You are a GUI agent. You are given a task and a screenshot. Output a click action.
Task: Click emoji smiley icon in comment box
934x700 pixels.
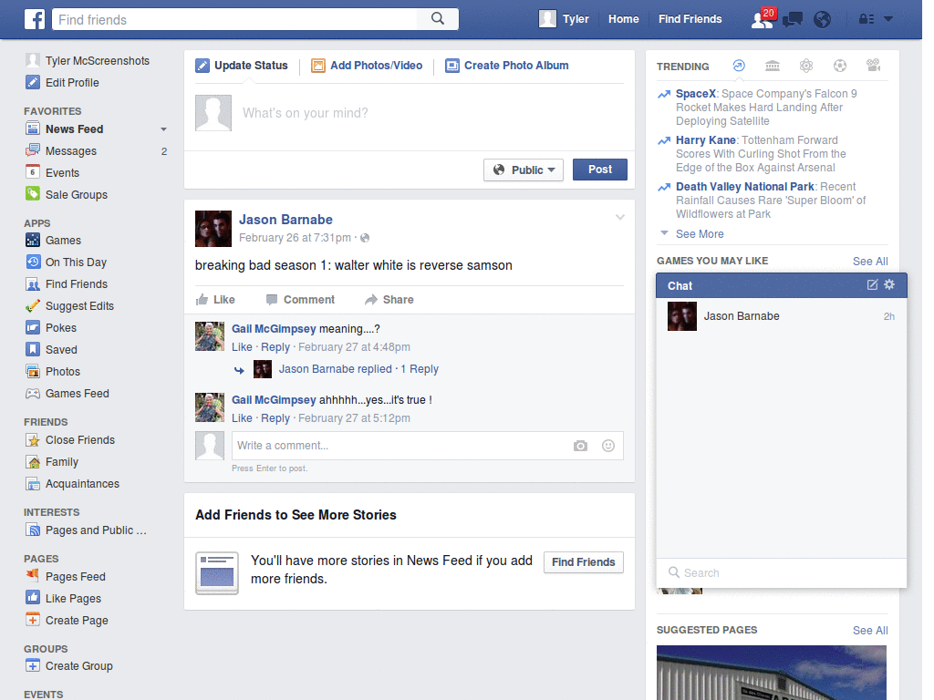pos(608,446)
